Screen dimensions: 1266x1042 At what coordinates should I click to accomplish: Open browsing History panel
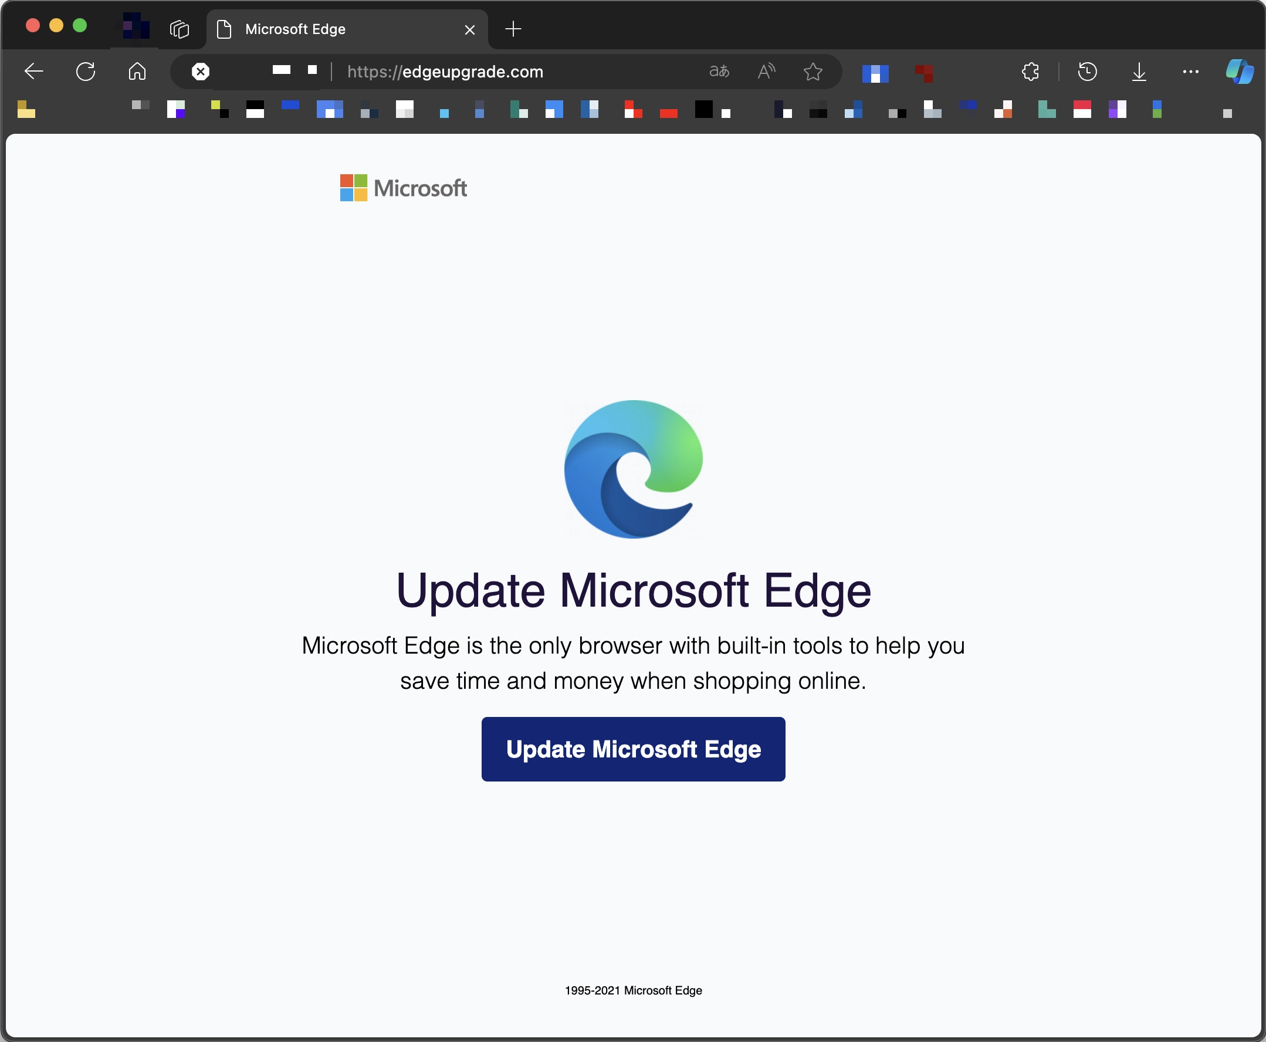[1087, 72]
